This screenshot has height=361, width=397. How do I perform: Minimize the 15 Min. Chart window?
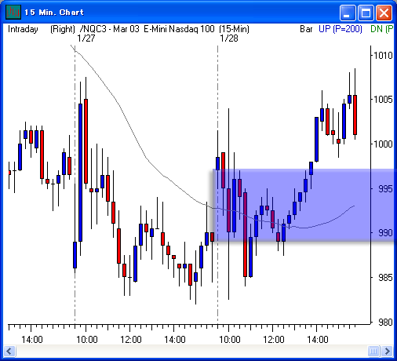[x=348, y=13]
